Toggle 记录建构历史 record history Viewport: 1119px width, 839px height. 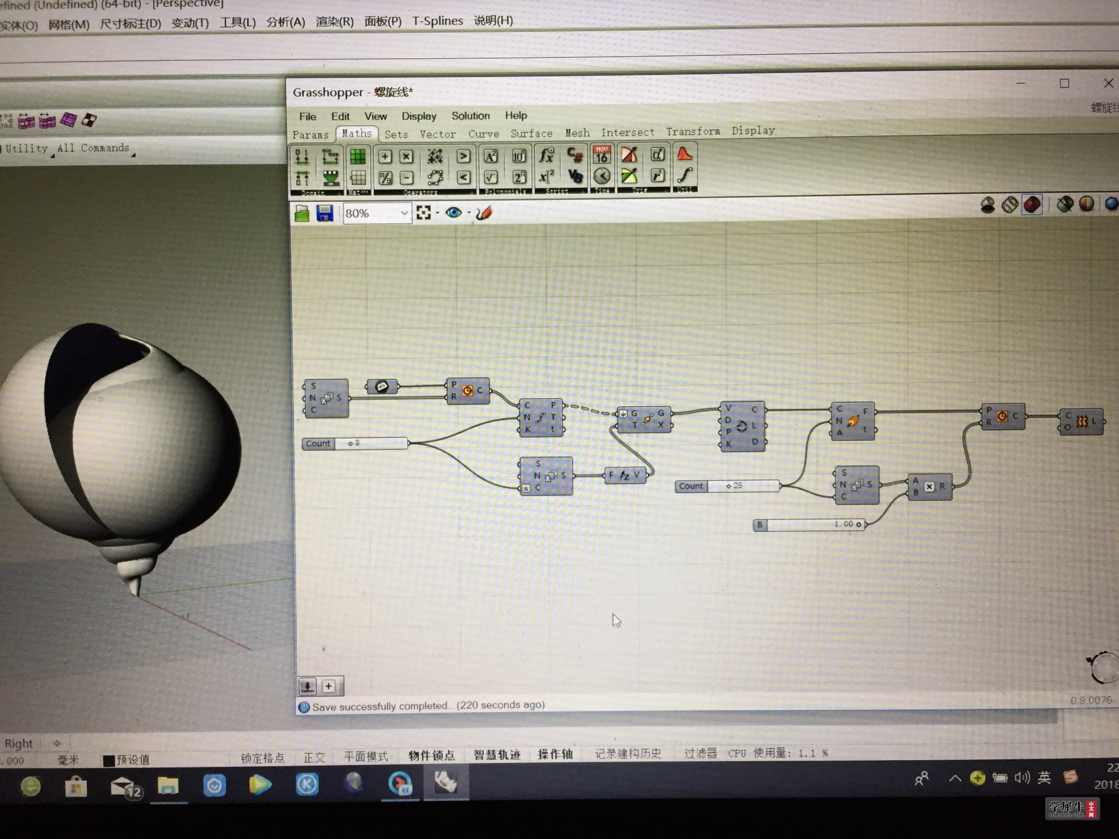[x=628, y=754]
